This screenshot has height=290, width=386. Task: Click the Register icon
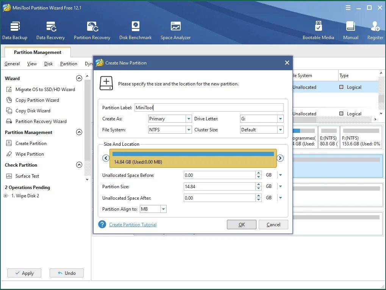(375, 30)
